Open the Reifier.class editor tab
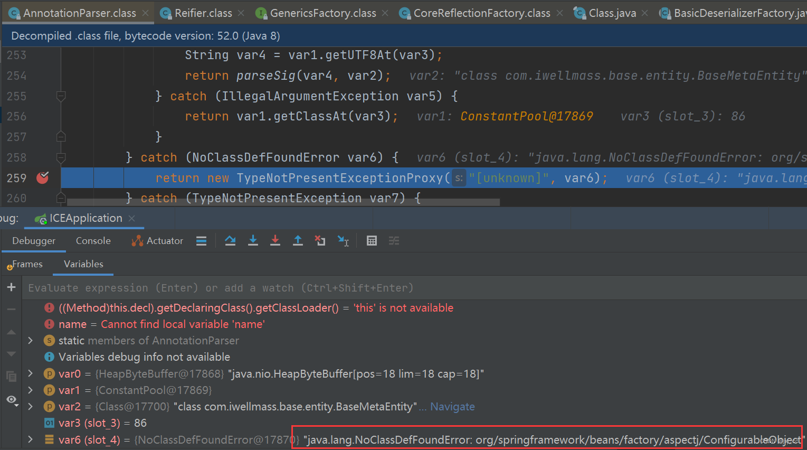The width and height of the screenshot is (807, 450). point(201,12)
